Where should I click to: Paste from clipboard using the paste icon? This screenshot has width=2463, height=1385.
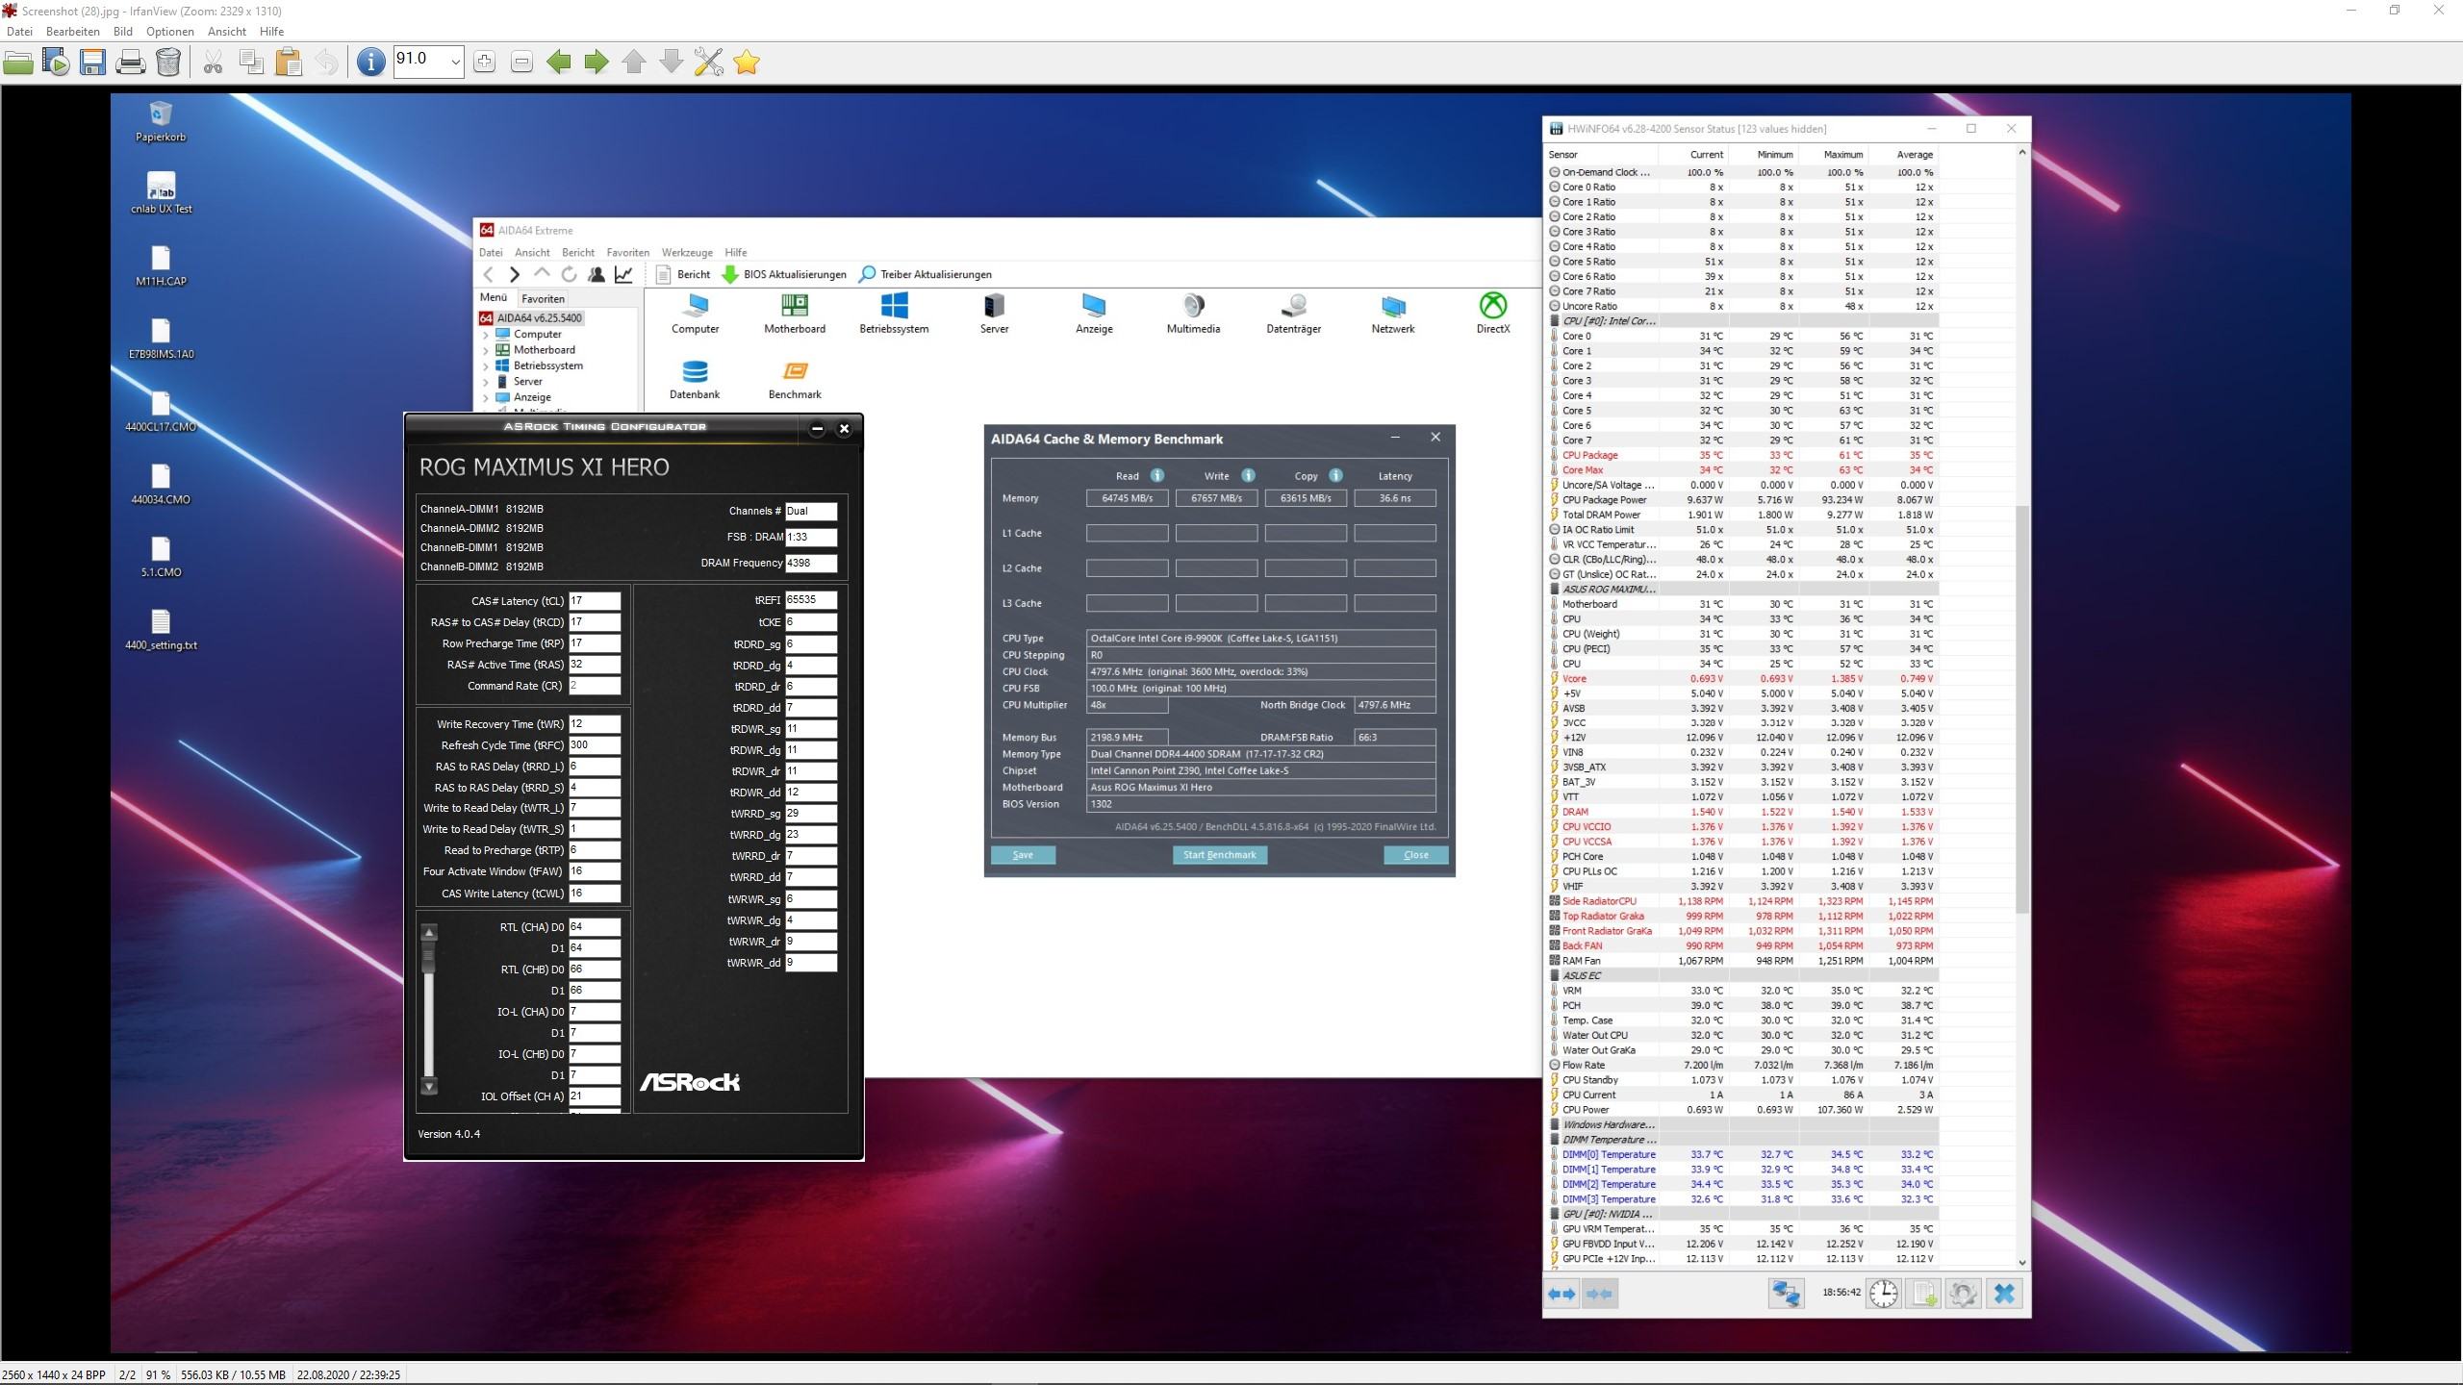(x=289, y=63)
